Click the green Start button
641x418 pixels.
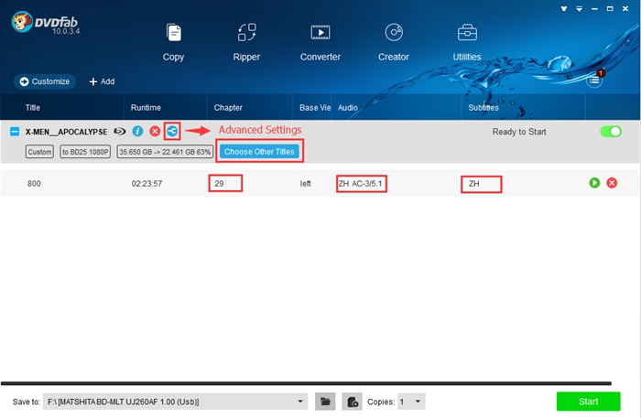pos(588,402)
